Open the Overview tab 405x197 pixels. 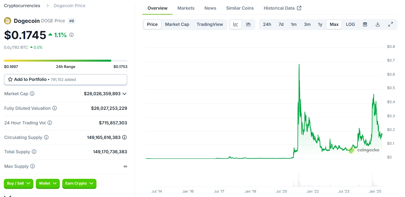click(x=158, y=8)
